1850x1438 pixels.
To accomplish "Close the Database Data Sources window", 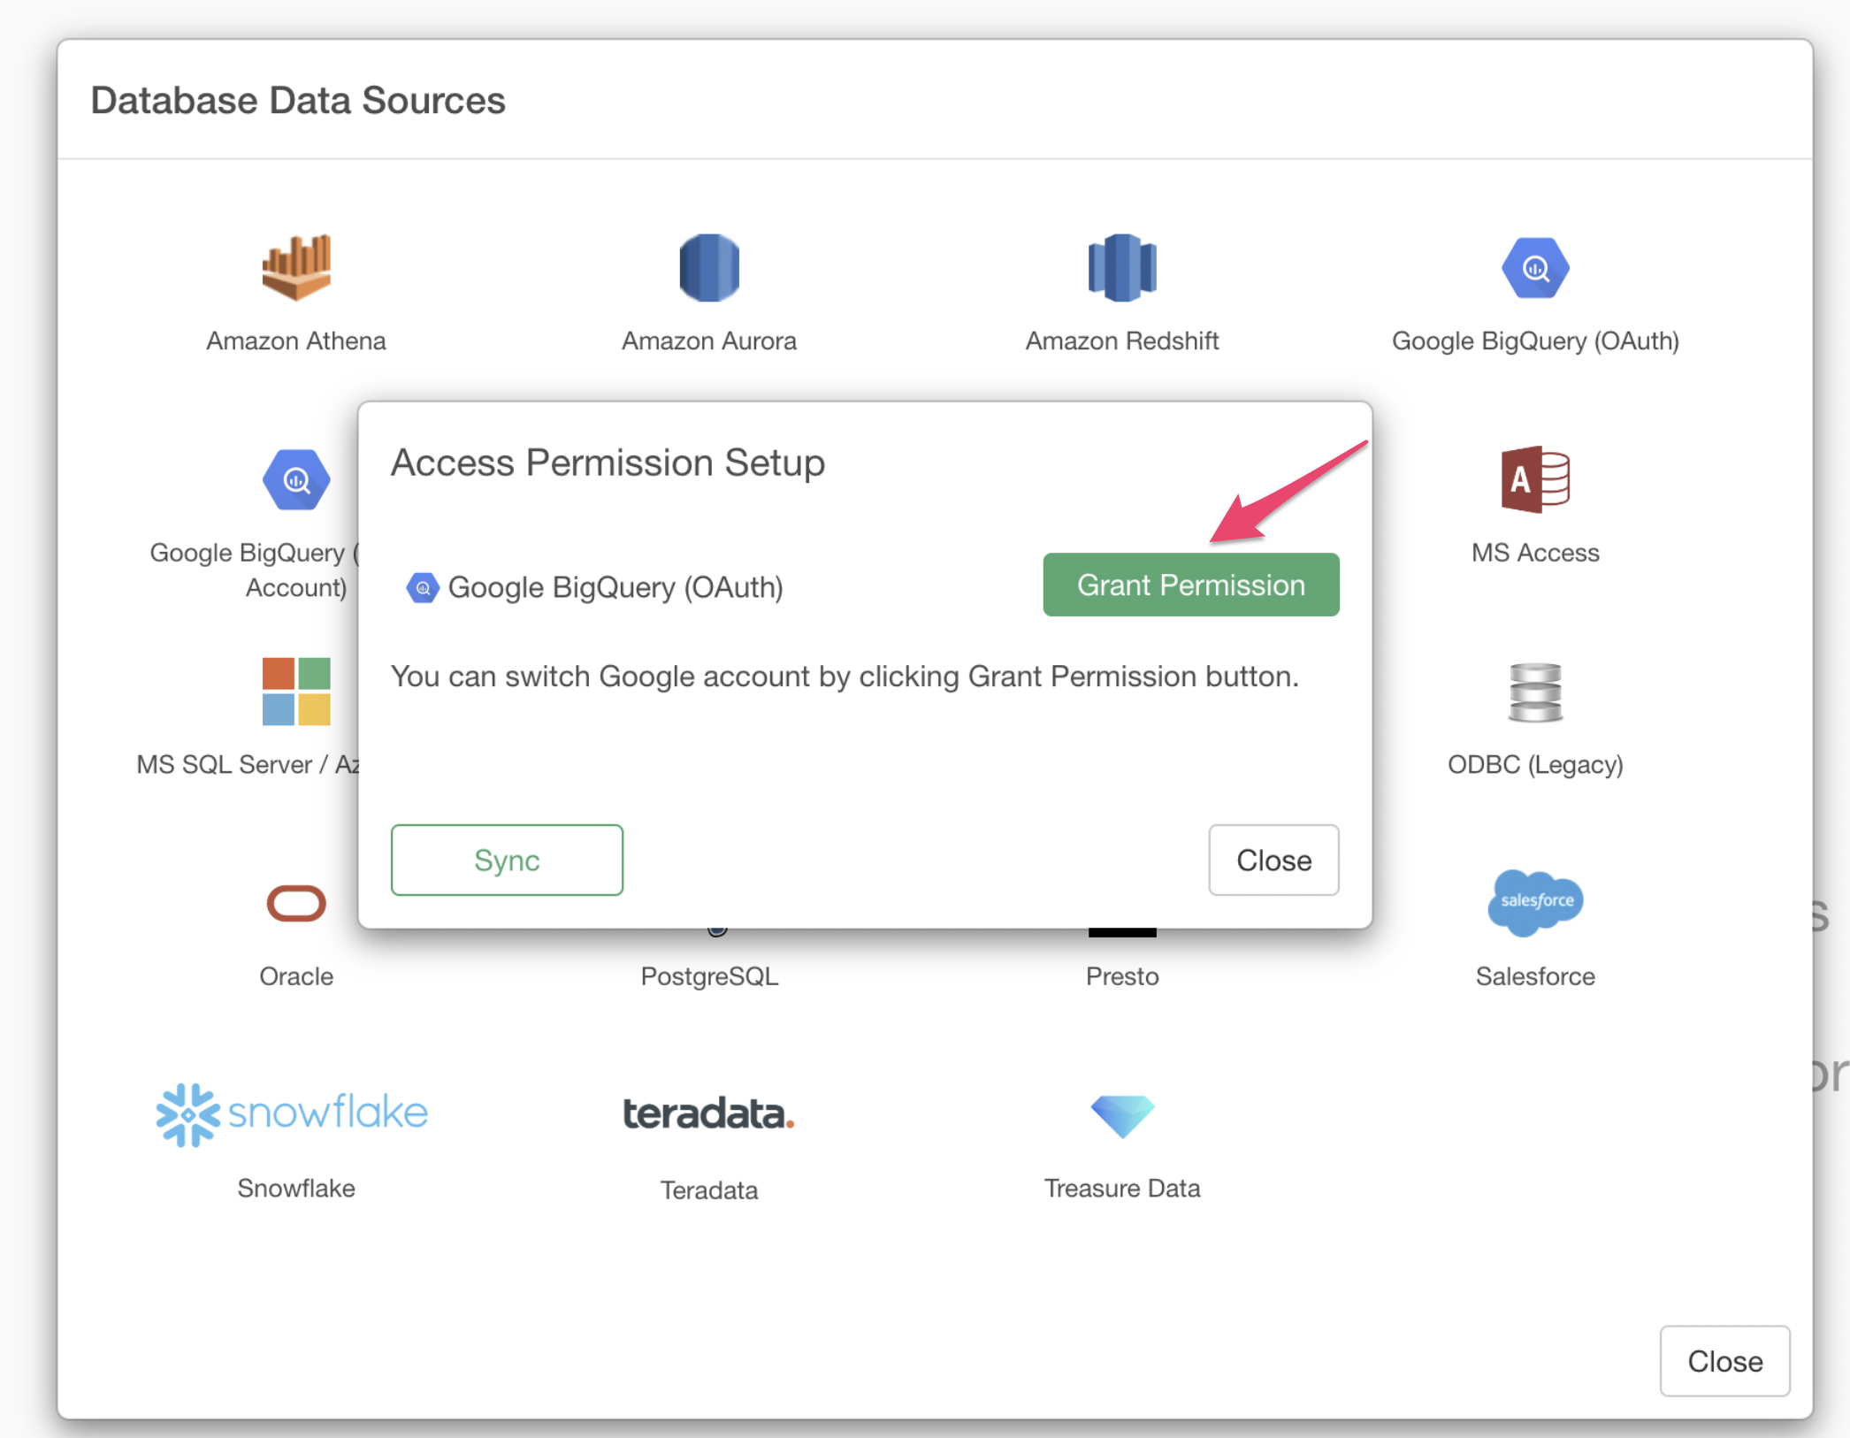I will click(x=1724, y=1361).
